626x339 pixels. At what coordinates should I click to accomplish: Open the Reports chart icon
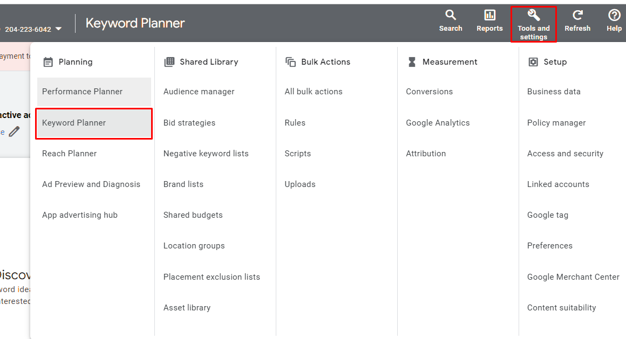tap(489, 15)
